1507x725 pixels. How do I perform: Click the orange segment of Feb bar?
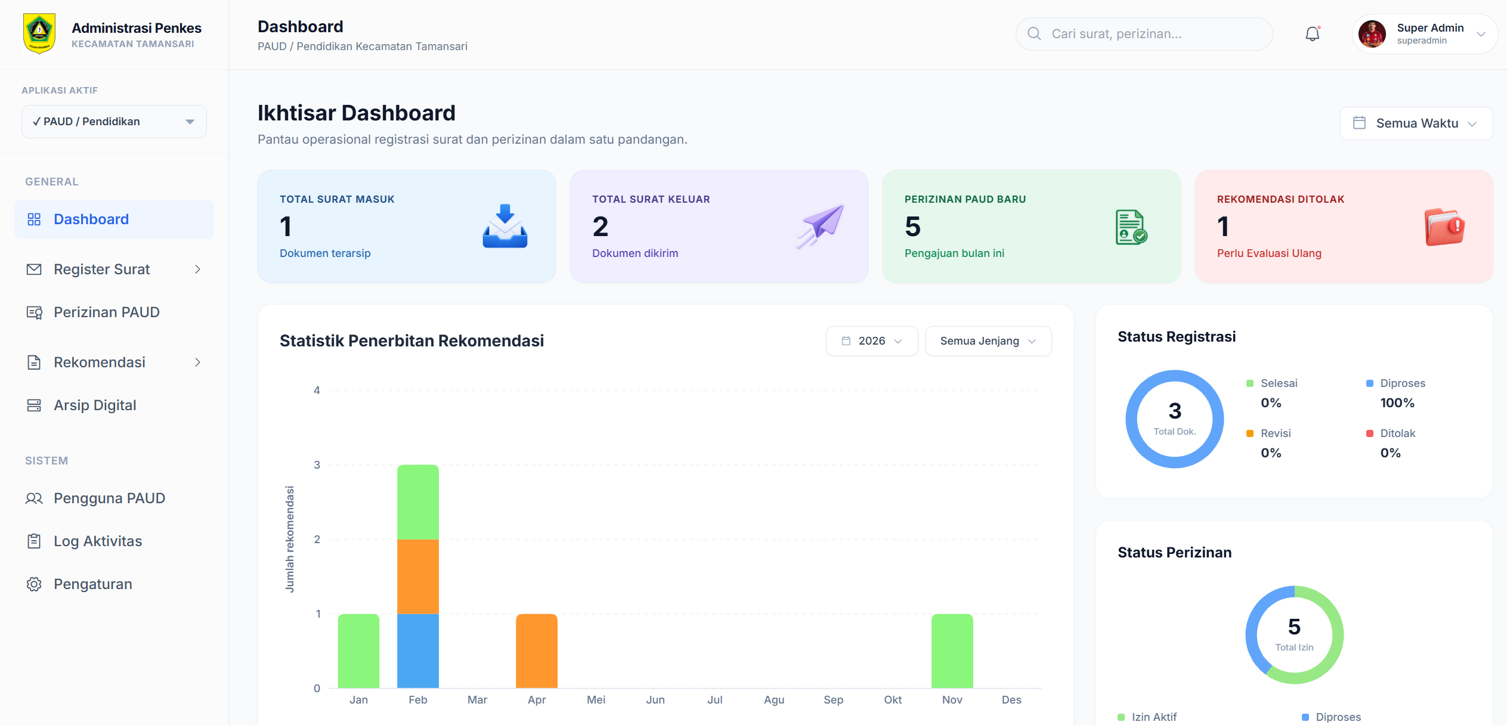pos(418,577)
